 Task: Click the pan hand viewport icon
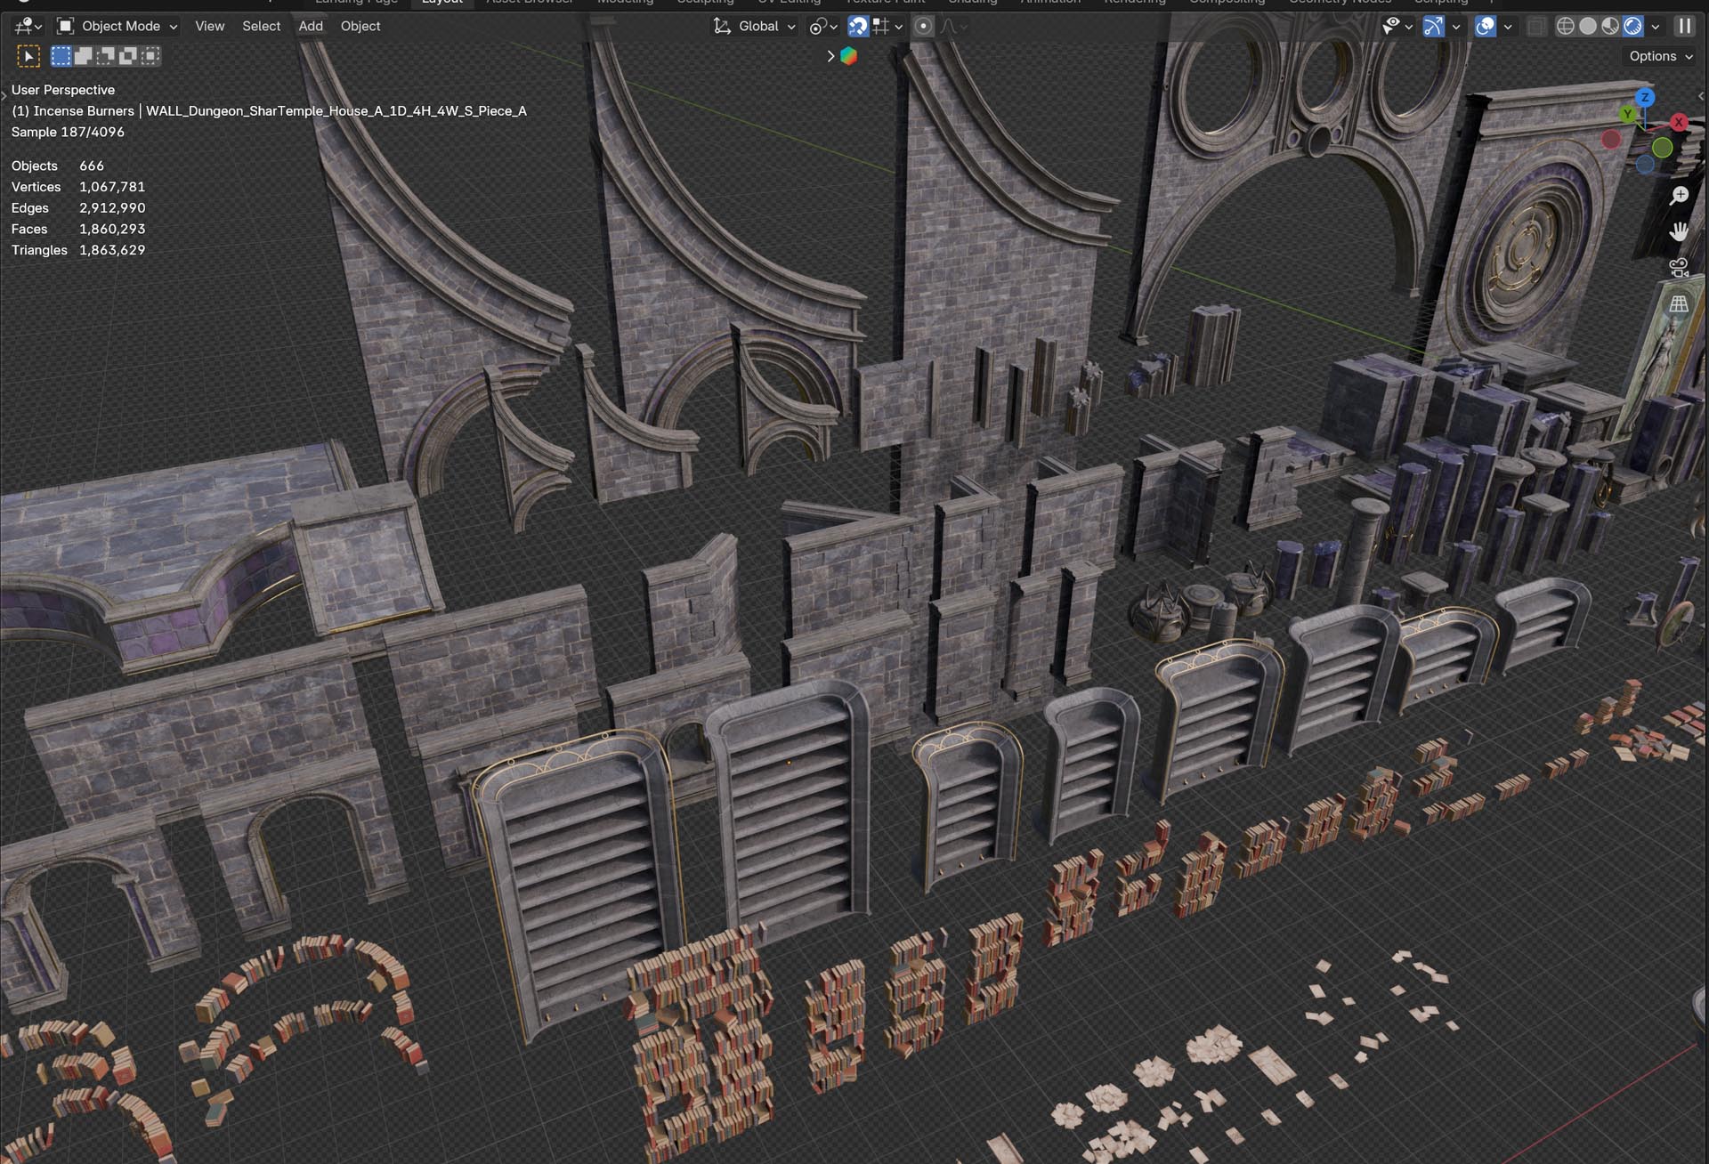coord(1679,232)
